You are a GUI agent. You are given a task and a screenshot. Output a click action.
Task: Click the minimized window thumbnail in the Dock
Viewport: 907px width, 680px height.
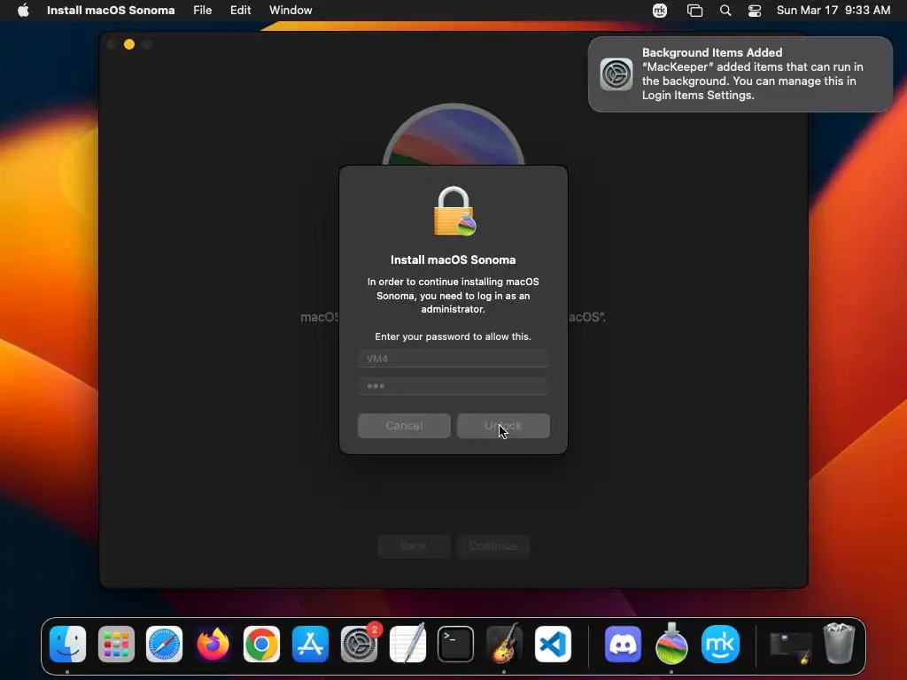coord(790,646)
